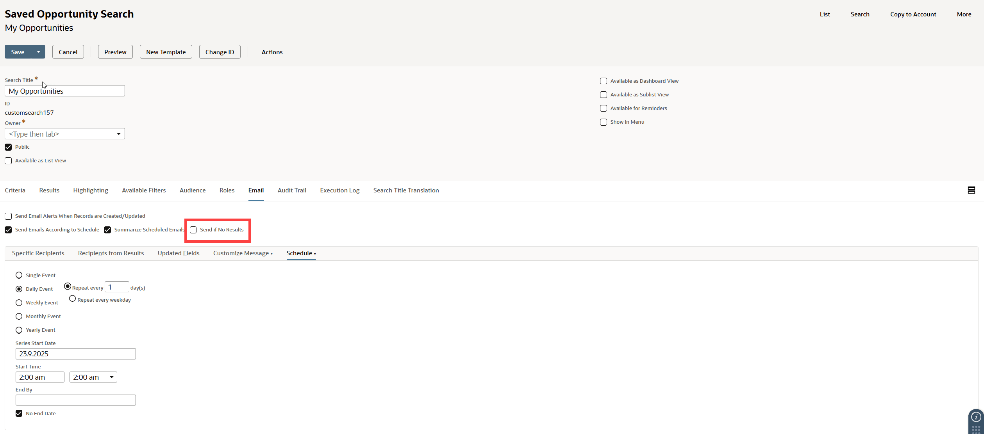Select the Email tab

click(x=256, y=190)
